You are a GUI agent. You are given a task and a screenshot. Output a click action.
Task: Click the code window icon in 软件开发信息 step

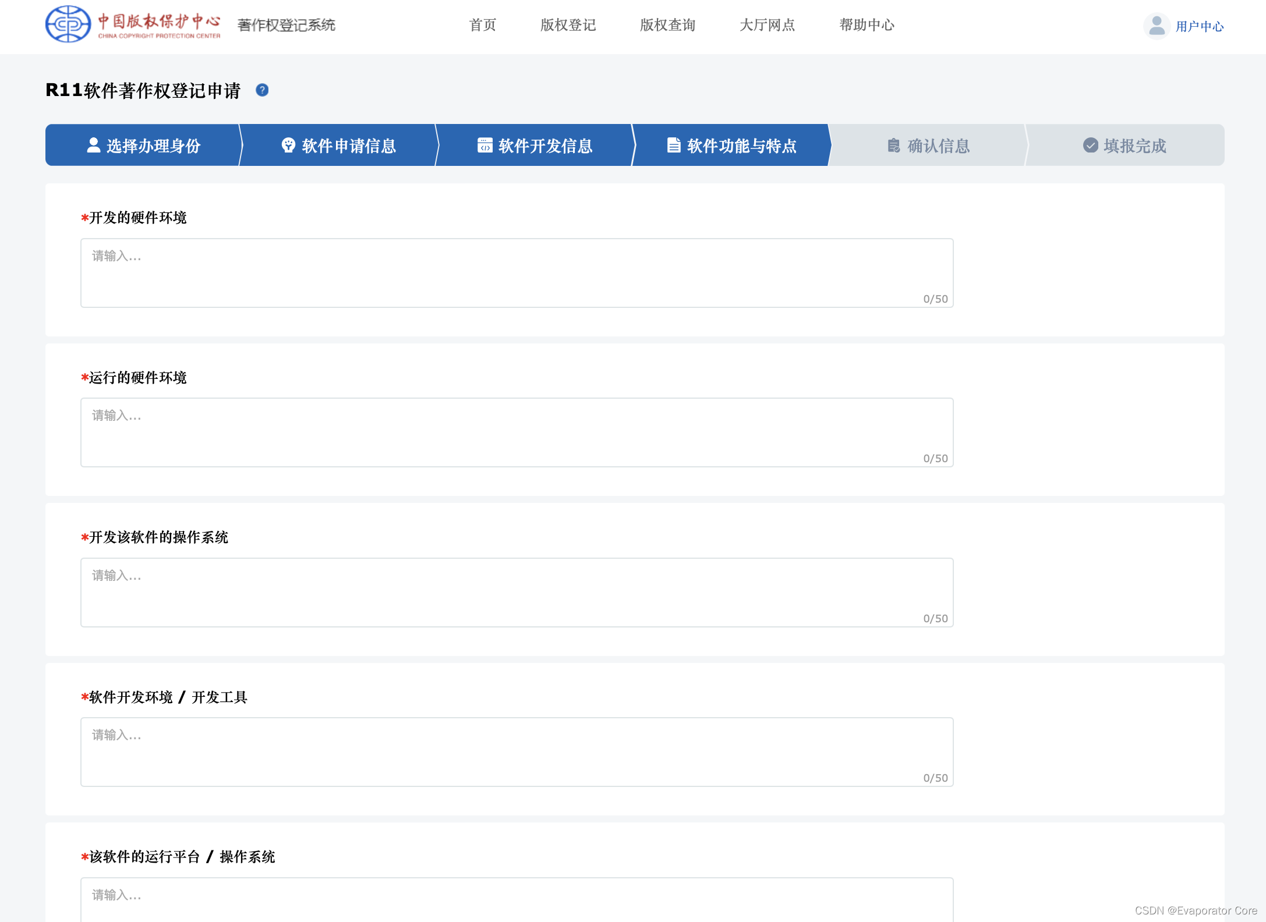pyautogui.click(x=485, y=145)
